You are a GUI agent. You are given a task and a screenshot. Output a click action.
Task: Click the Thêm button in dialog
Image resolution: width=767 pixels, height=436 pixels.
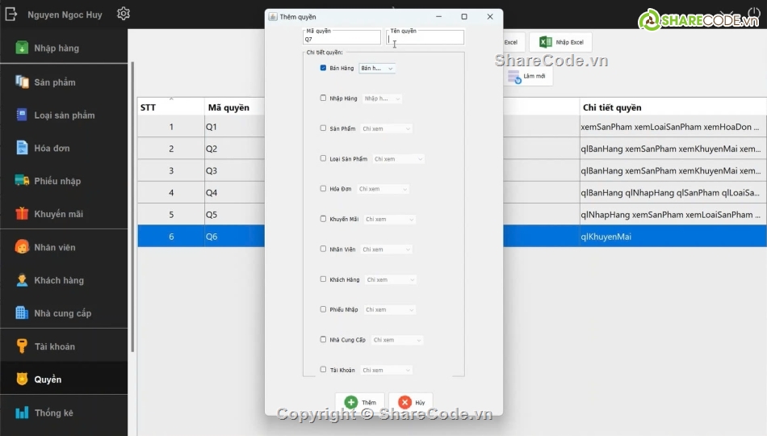360,402
